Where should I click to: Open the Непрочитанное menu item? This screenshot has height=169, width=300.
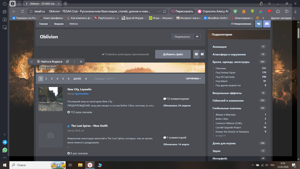pos(241,24)
